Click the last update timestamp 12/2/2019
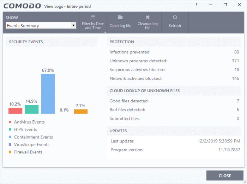247x184 pixels. pyautogui.click(x=219, y=141)
